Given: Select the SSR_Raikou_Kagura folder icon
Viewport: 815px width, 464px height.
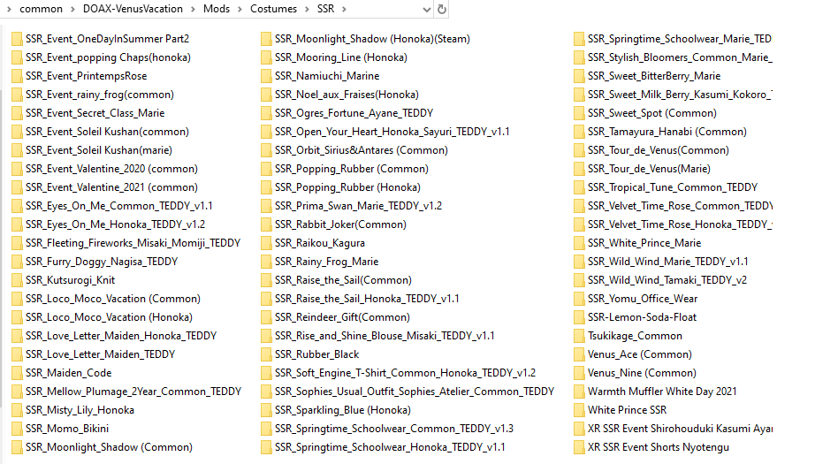Looking at the screenshot, I should tap(266, 243).
